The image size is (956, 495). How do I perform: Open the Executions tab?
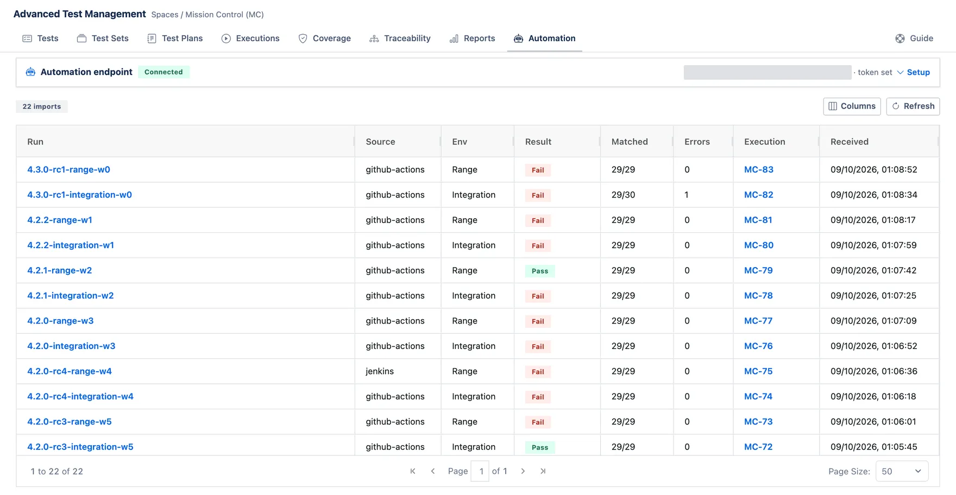250,39
